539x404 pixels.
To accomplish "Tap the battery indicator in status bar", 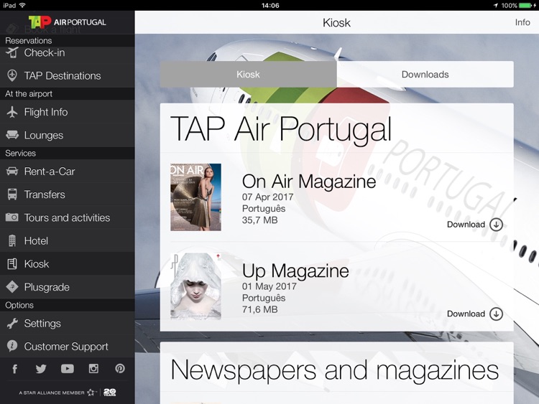I will click(525, 5).
